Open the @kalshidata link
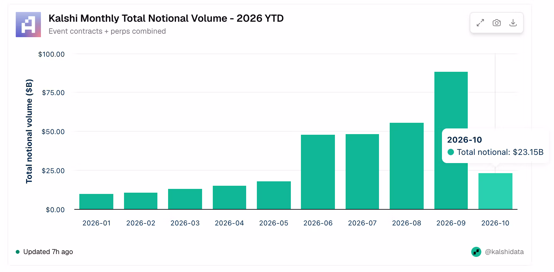Screen dimensions: 554x272 (504, 252)
